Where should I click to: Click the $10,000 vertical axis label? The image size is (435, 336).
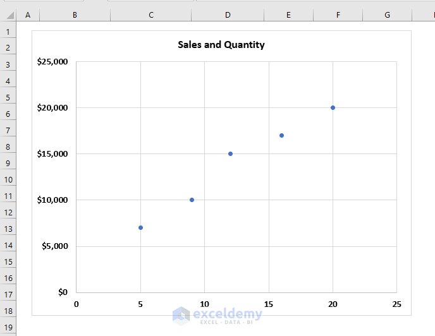[x=52, y=200]
